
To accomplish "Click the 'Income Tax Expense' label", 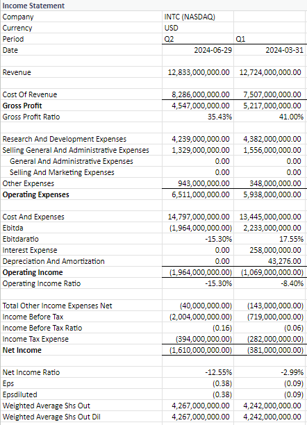I will click(35, 339).
